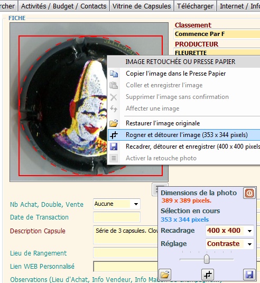The image size is (260, 283).
Task: Close the Dimensions de la photo panel
Action: [249, 193]
